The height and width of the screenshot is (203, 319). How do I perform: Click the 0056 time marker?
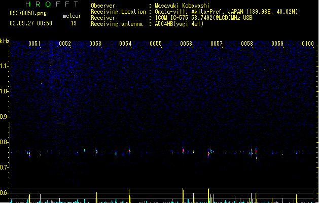point(186,44)
